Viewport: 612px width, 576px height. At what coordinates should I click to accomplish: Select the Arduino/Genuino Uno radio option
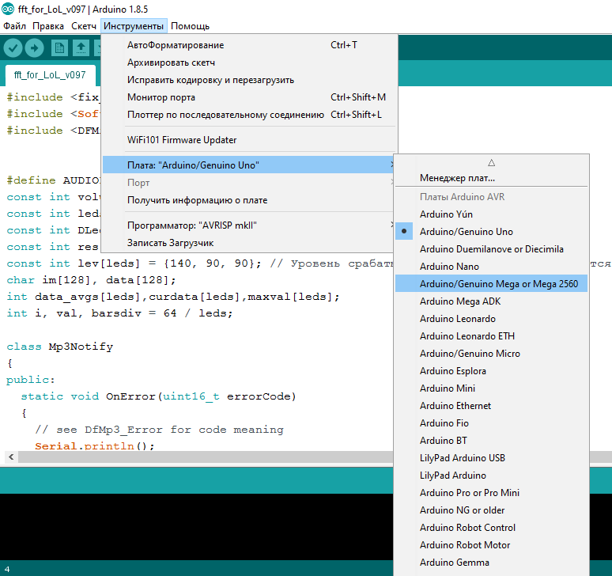pos(466,232)
